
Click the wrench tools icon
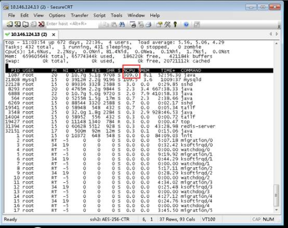(167, 24)
